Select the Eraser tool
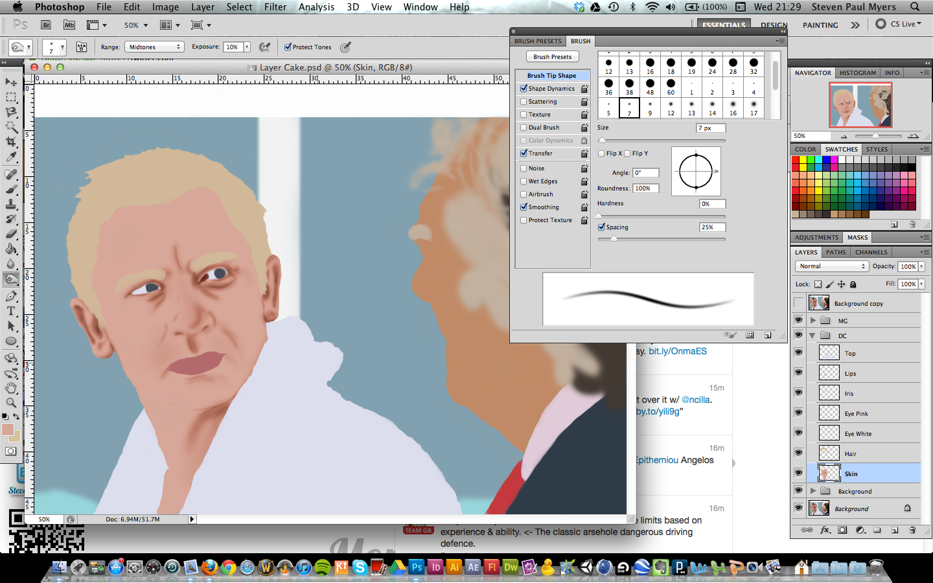 [x=11, y=234]
